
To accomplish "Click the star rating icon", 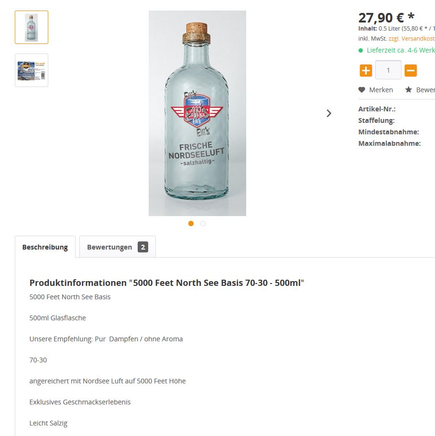I will [408, 89].
